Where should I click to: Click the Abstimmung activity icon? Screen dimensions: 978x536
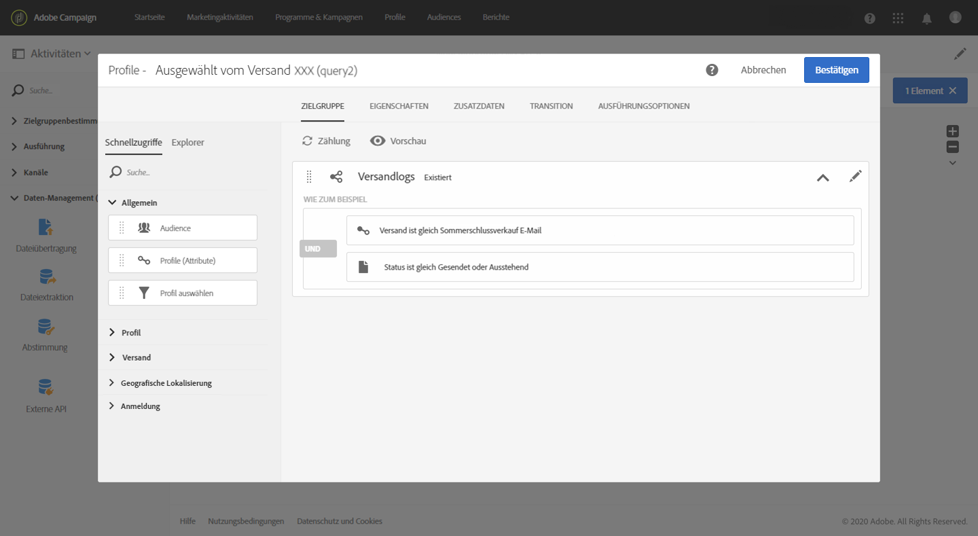pos(46,327)
